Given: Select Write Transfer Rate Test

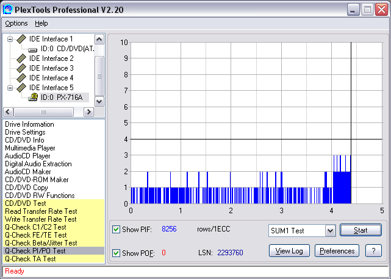Looking at the screenshot, I should click(x=54, y=219).
